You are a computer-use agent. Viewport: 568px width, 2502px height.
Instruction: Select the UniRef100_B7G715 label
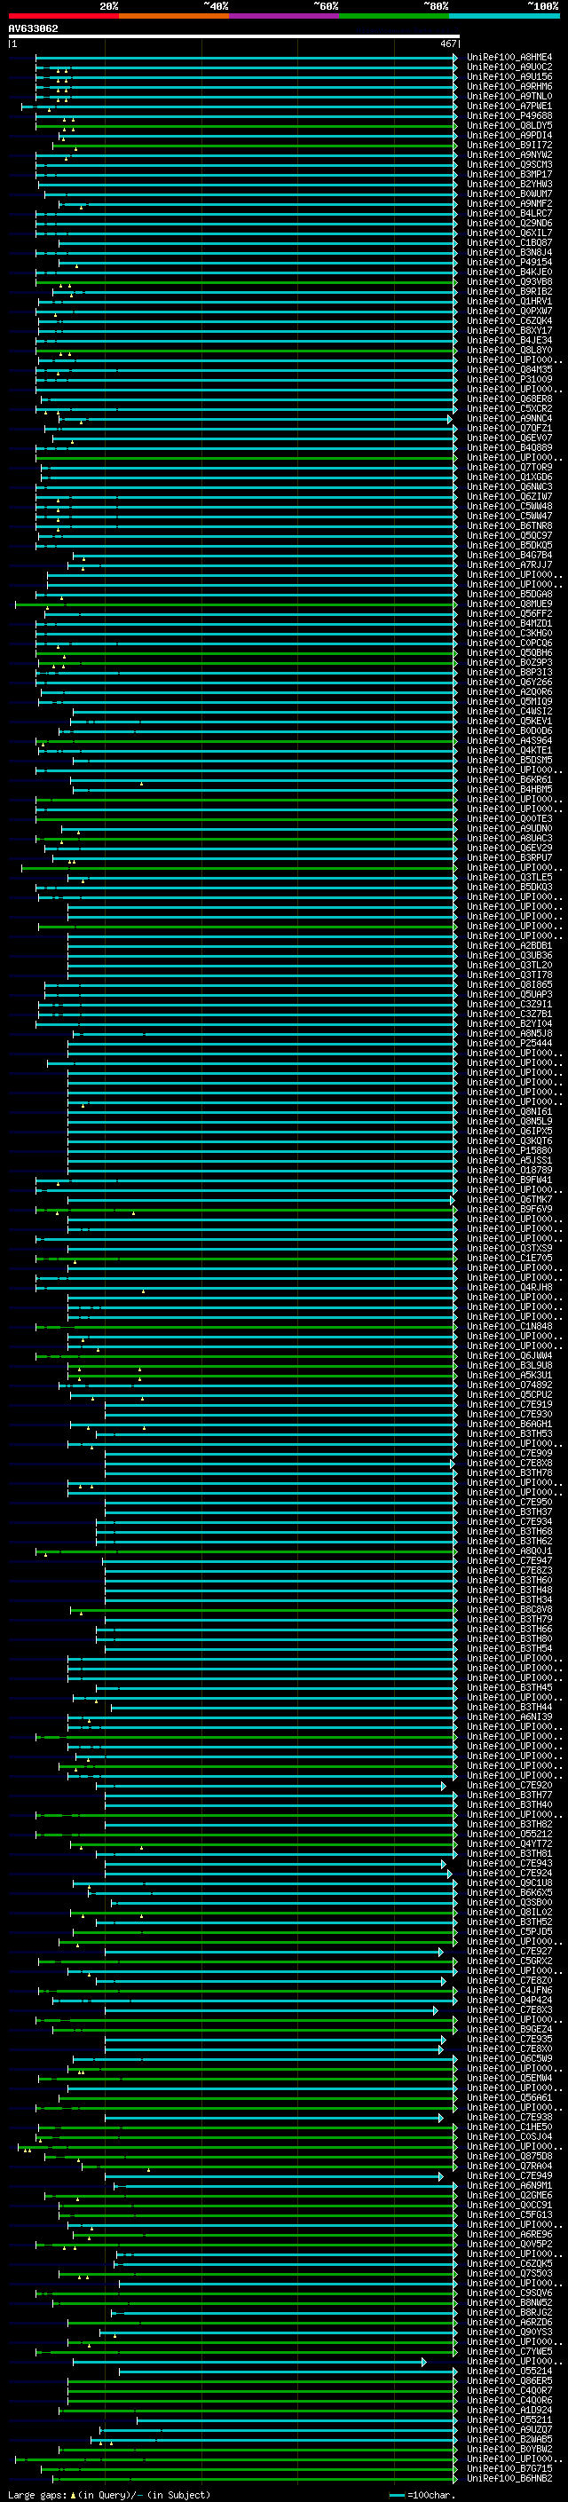(x=509, y=2468)
